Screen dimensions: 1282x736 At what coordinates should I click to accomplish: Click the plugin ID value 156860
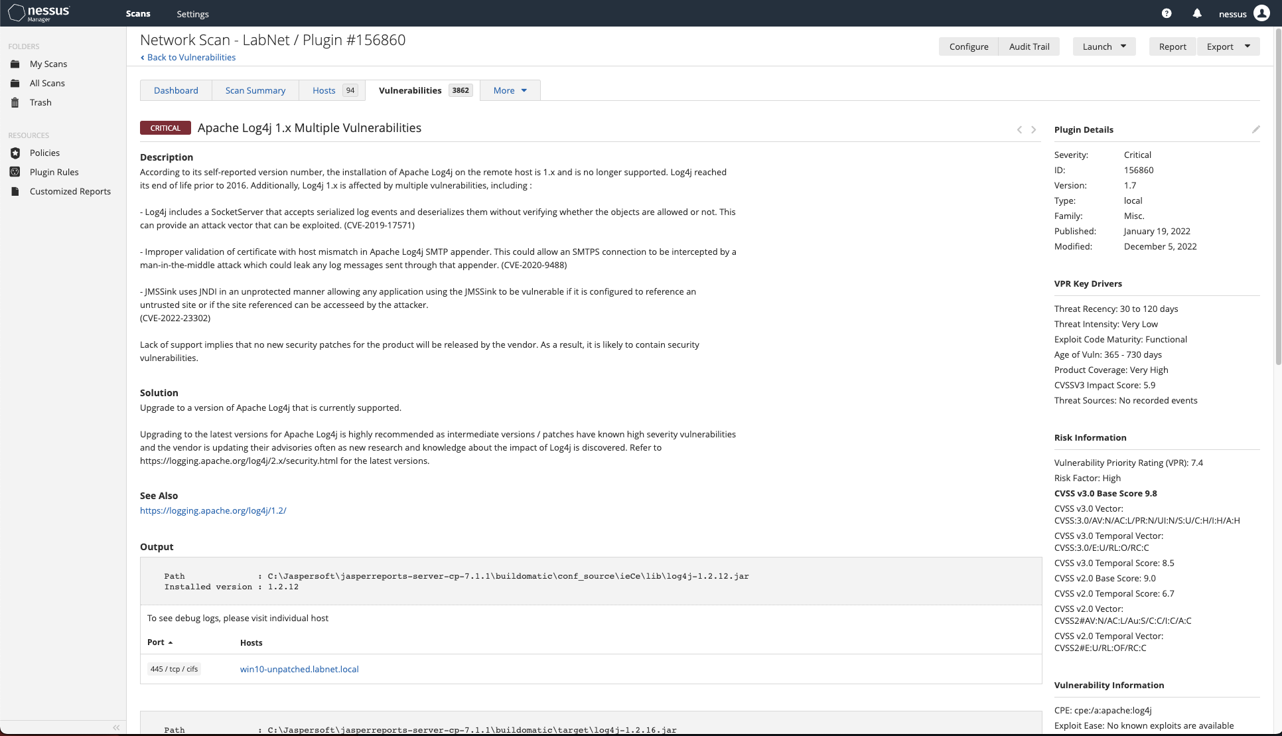[1139, 170]
